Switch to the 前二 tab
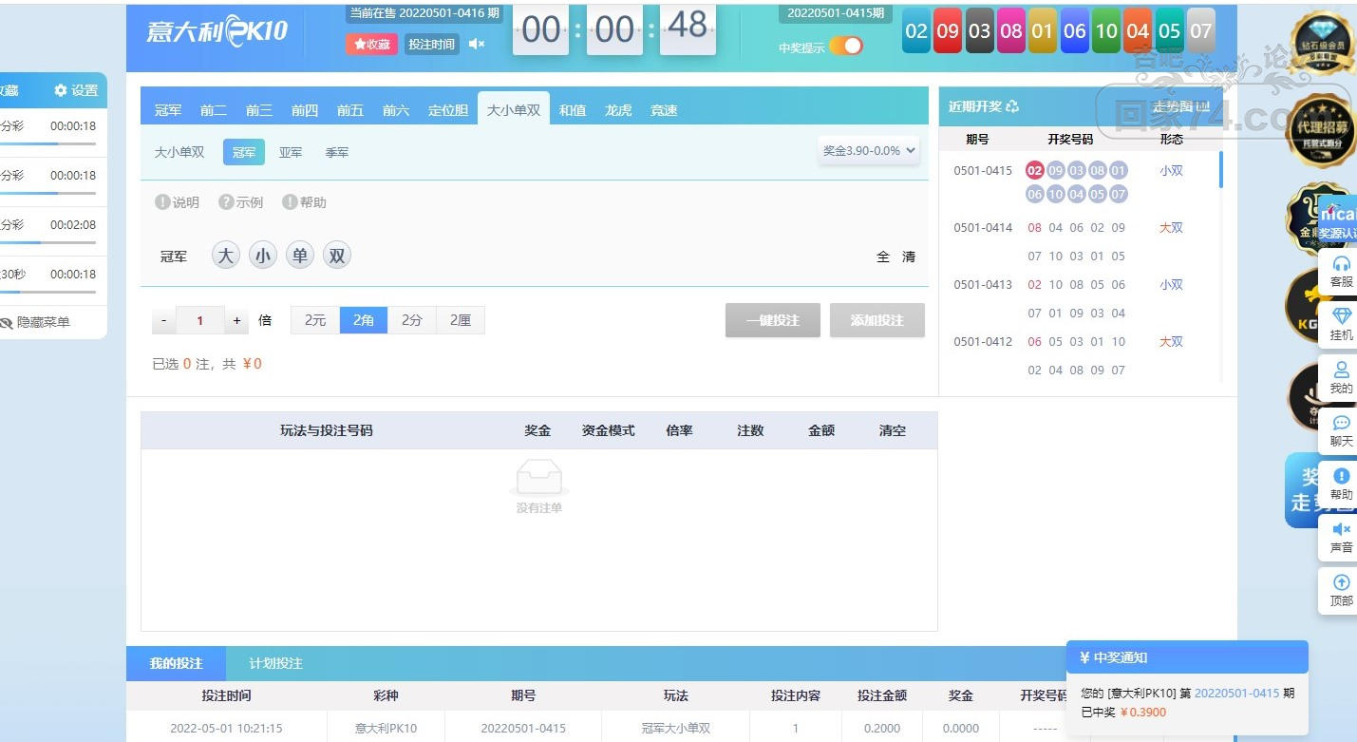This screenshot has width=1357, height=742. tap(214, 110)
